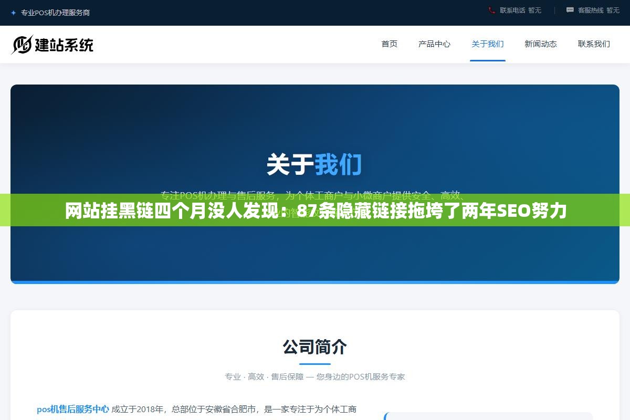Click the 建站系统 site logo
Screen dimensions: 630x420
tap(52, 45)
